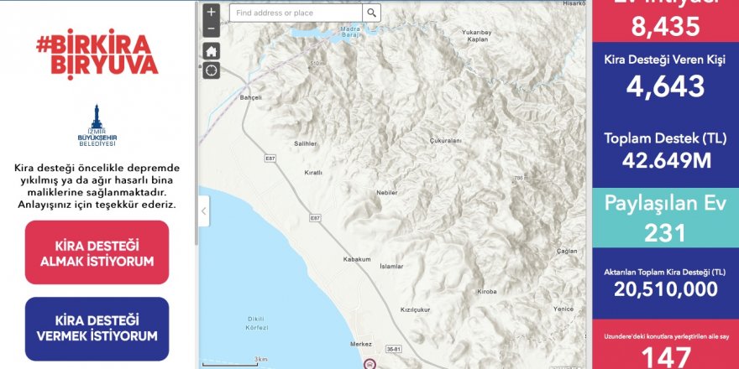Click the Kira Desteği Veren Kişi counter
Screen dimensions: 739x369
[x=665, y=77]
